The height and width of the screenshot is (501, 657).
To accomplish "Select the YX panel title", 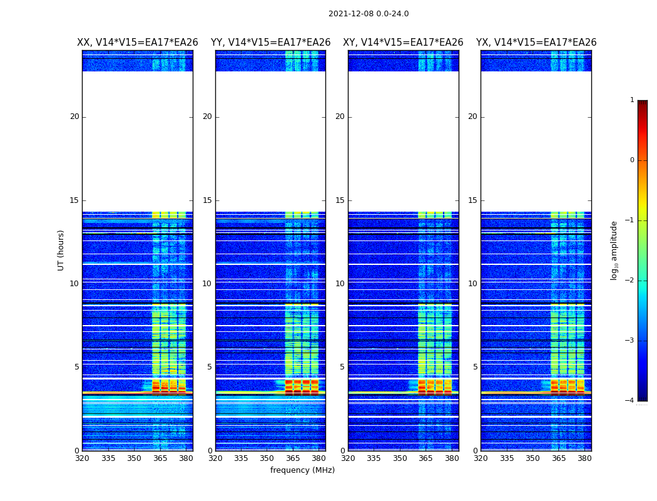I will pyautogui.click(x=536, y=43).
